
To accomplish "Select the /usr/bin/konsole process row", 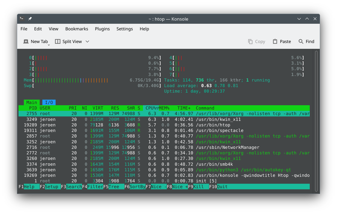I will (164, 175).
